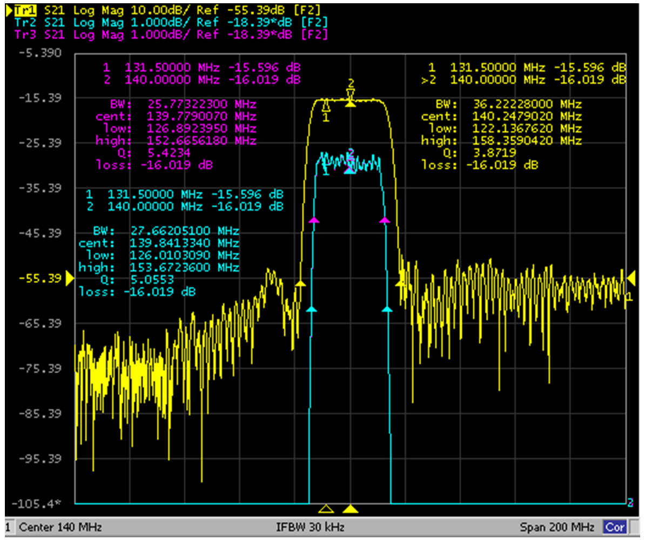Click the Span 200 MHz field

(557, 527)
